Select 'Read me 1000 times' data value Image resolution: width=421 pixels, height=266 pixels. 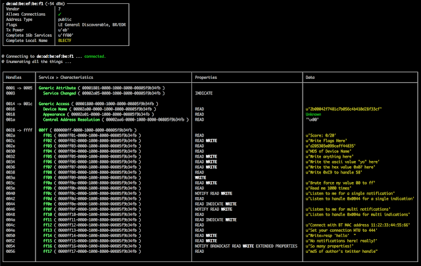pos(328,188)
